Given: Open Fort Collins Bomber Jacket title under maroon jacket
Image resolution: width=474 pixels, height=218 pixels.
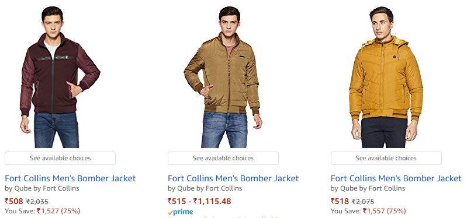Looking at the screenshot, I should tap(71, 178).
